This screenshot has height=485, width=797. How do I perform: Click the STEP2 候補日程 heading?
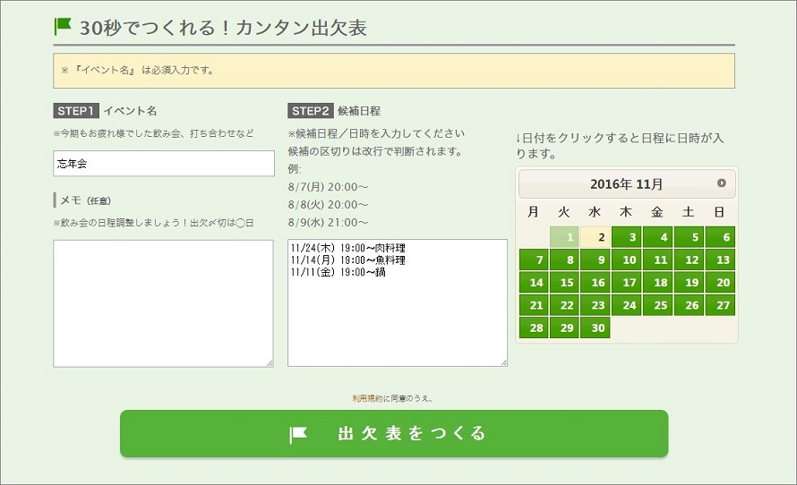[x=334, y=111]
